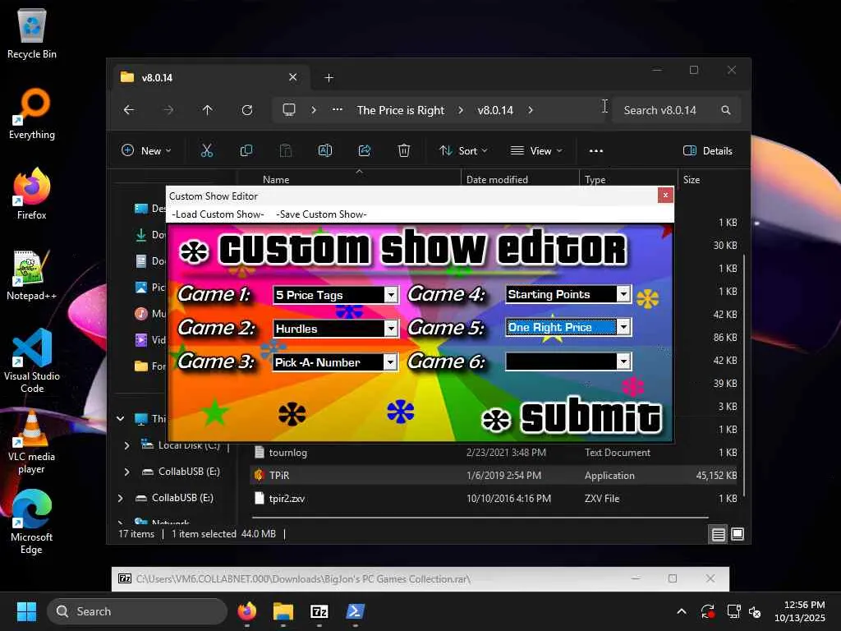The height and width of the screenshot is (631, 841).
Task: Click the Music icon in sidebar
Action: tap(141, 313)
